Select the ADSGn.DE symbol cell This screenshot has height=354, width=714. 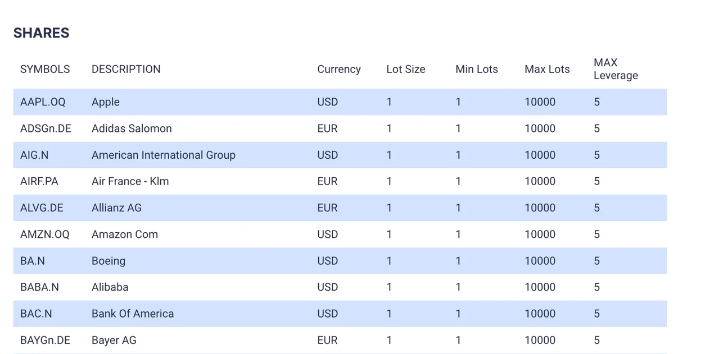tap(46, 128)
